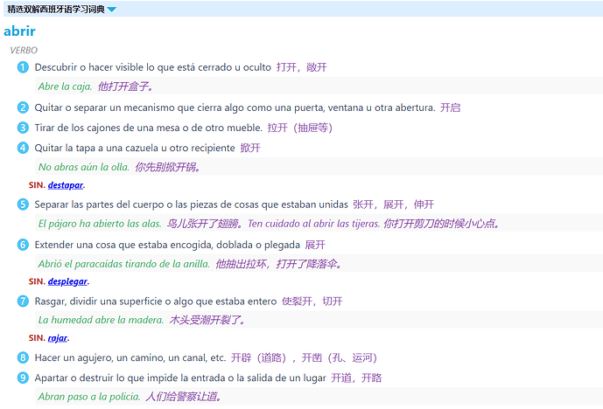This screenshot has height=409, width=603.
Task: Click the number 3 definition bullet
Action: [x=23, y=128]
